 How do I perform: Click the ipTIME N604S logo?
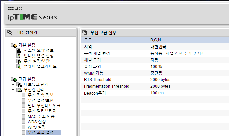pyautogui.click(x=32, y=15)
